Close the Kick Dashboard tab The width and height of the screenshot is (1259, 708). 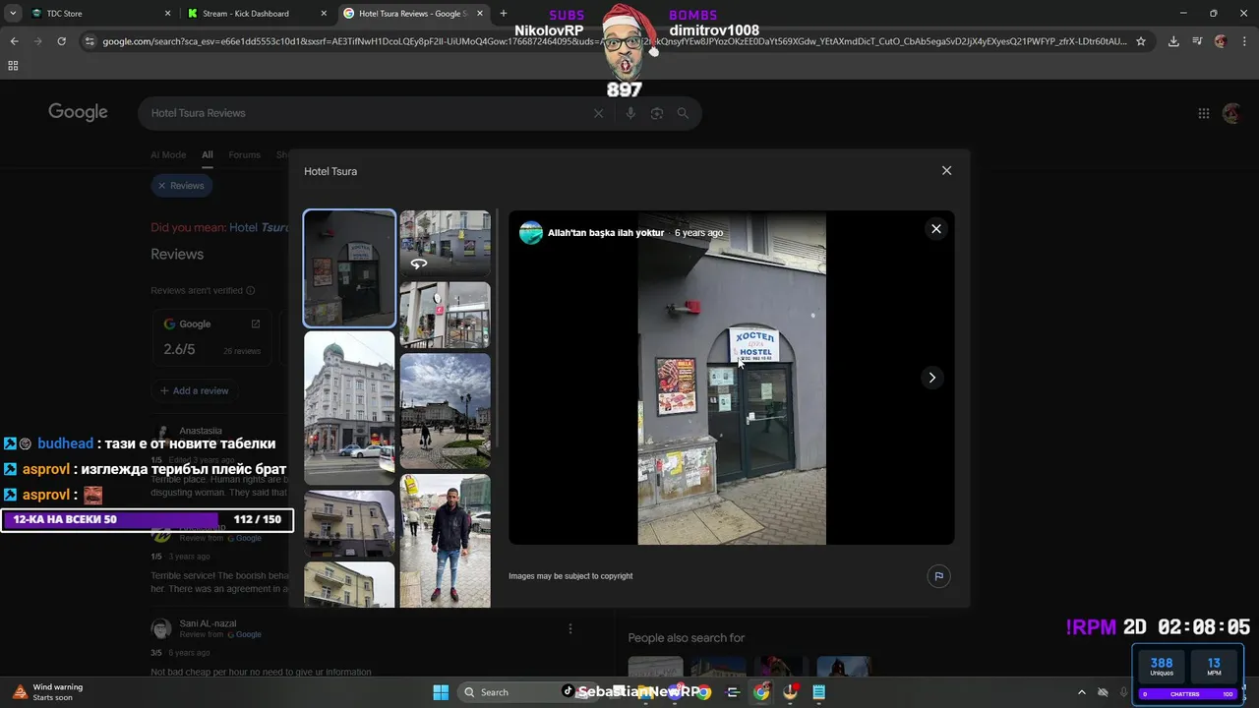[324, 14]
